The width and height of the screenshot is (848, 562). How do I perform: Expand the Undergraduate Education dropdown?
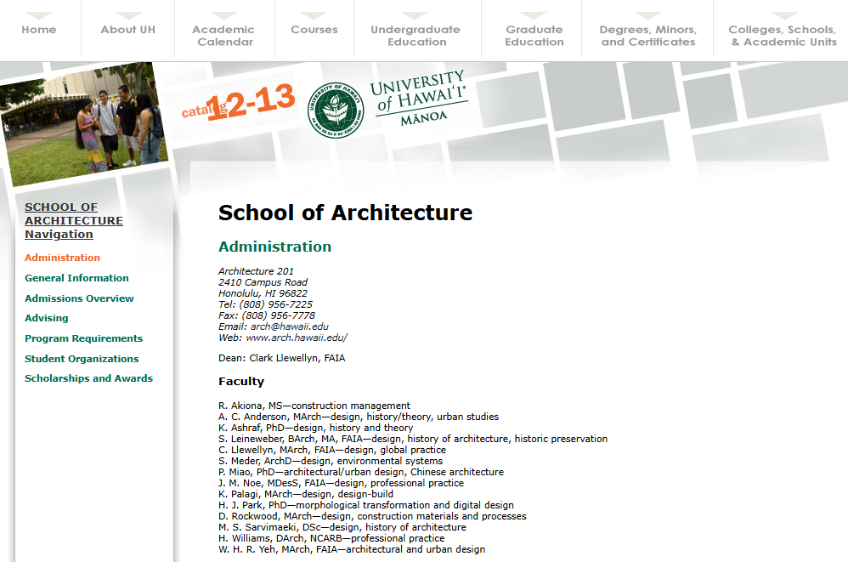pyautogui.click(x=416, y=35)
